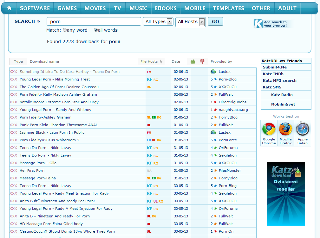Click the Katz K search plugin icon
Viewport: 320px width, 238px height.
[258, 24]
